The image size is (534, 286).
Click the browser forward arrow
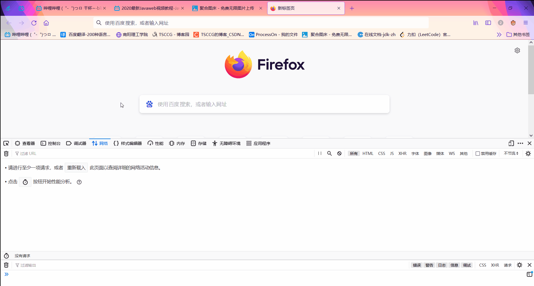click(x=21, y=23)
